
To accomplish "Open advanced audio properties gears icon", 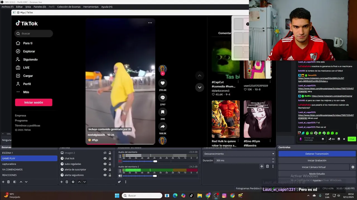I will pos(119,182).
